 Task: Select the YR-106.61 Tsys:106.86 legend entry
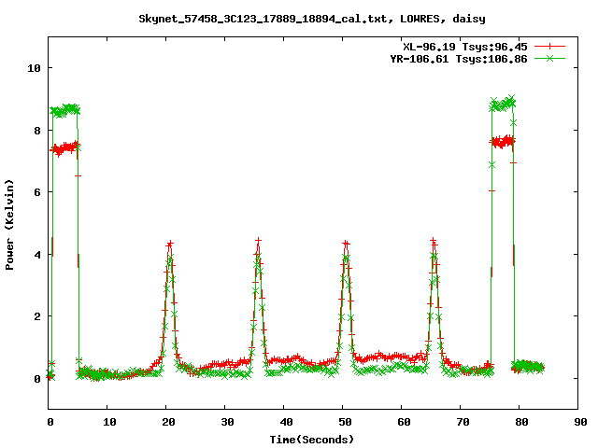459,59
